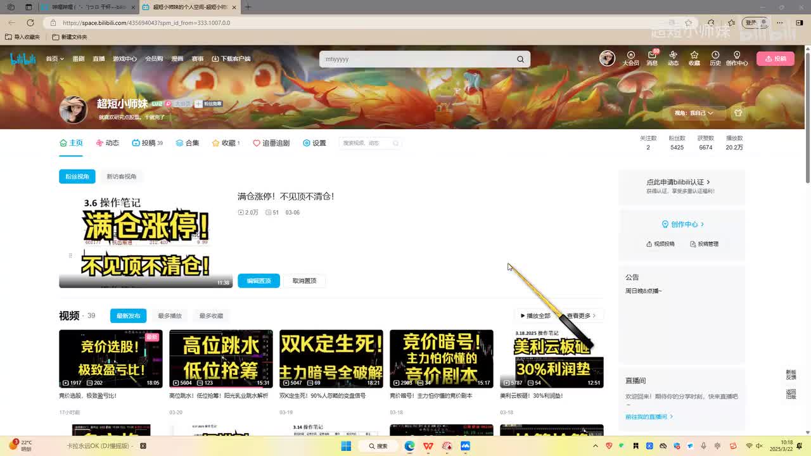Open the 收藏 tab in the space navigation
Screen dimensions: 811x456
226,143
